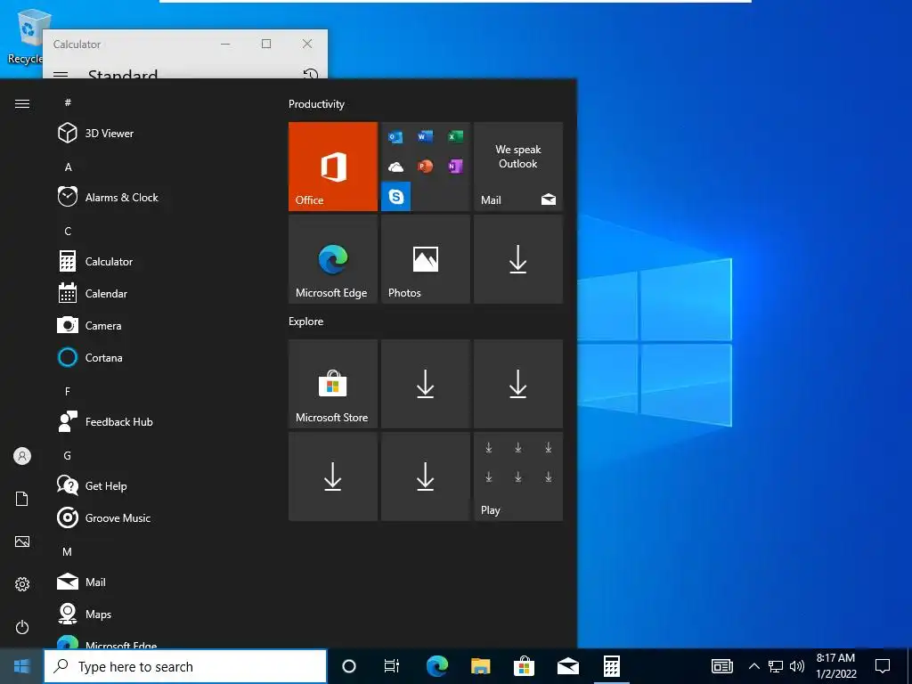The height and width of the screenshot is (684, 912).
Task: Open Mail from the app list
Action: coord(157,582)
